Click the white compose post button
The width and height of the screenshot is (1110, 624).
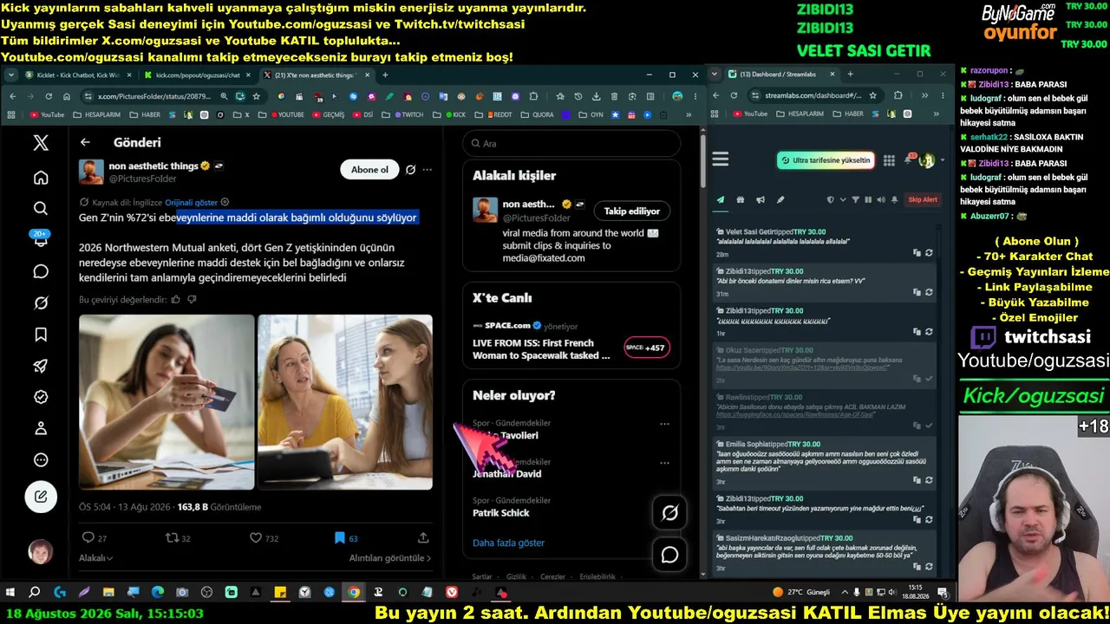[x=41, y=497]
